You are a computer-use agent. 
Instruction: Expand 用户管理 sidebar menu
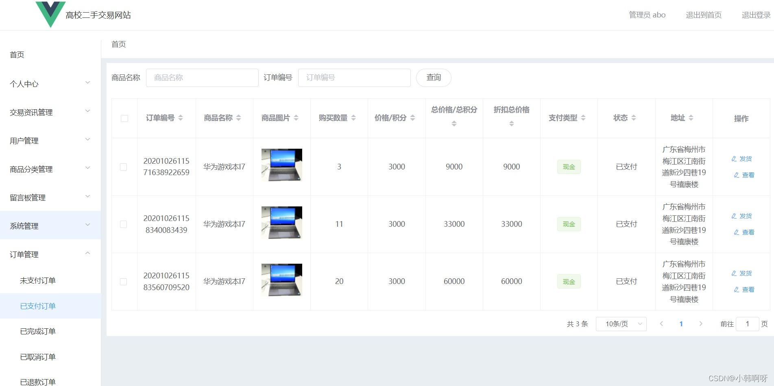(50, 141)
